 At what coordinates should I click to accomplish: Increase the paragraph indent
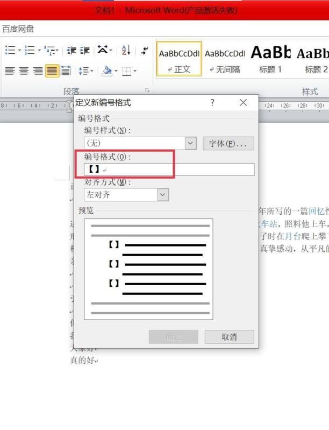click(x=85, y=51)
